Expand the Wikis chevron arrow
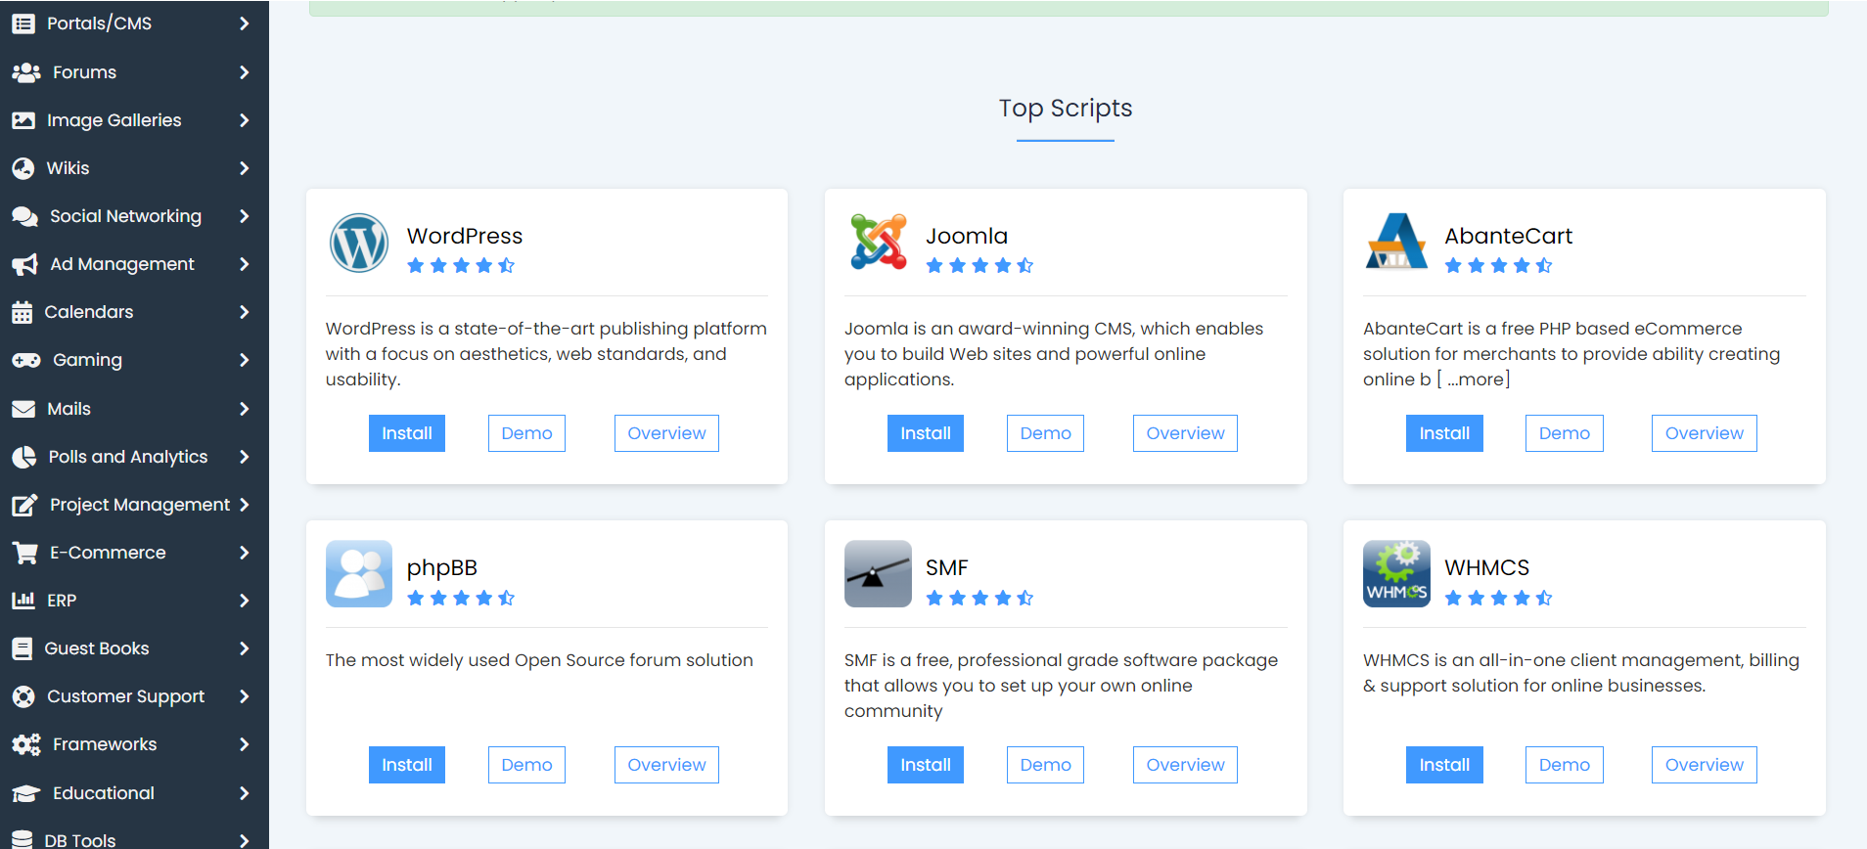This screenshot has height=849, width=1867. [x=245, y=168]
